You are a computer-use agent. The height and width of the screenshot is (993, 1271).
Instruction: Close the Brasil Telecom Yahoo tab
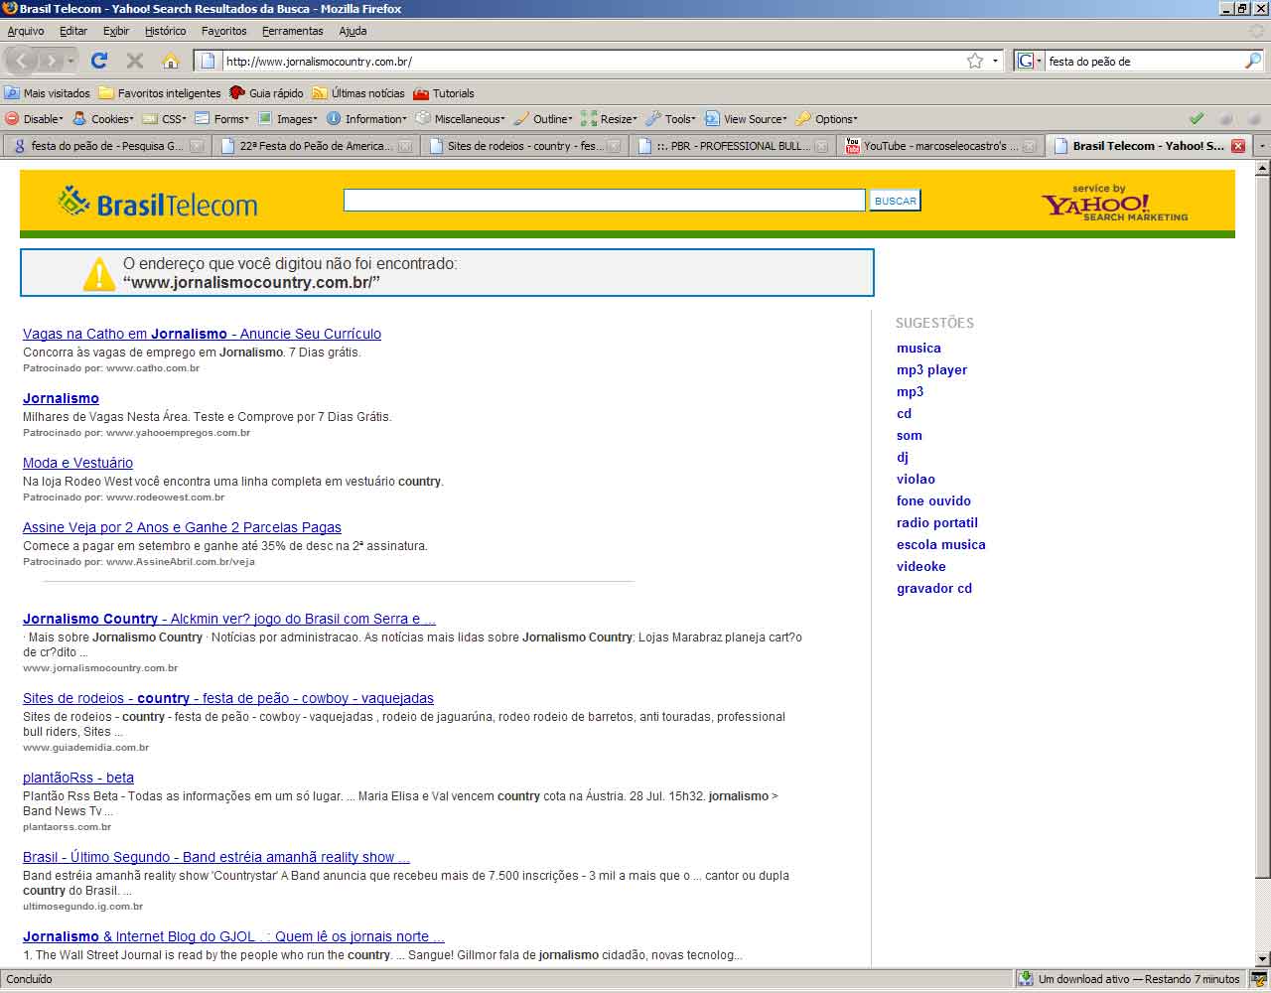[x=1237, y=146]
